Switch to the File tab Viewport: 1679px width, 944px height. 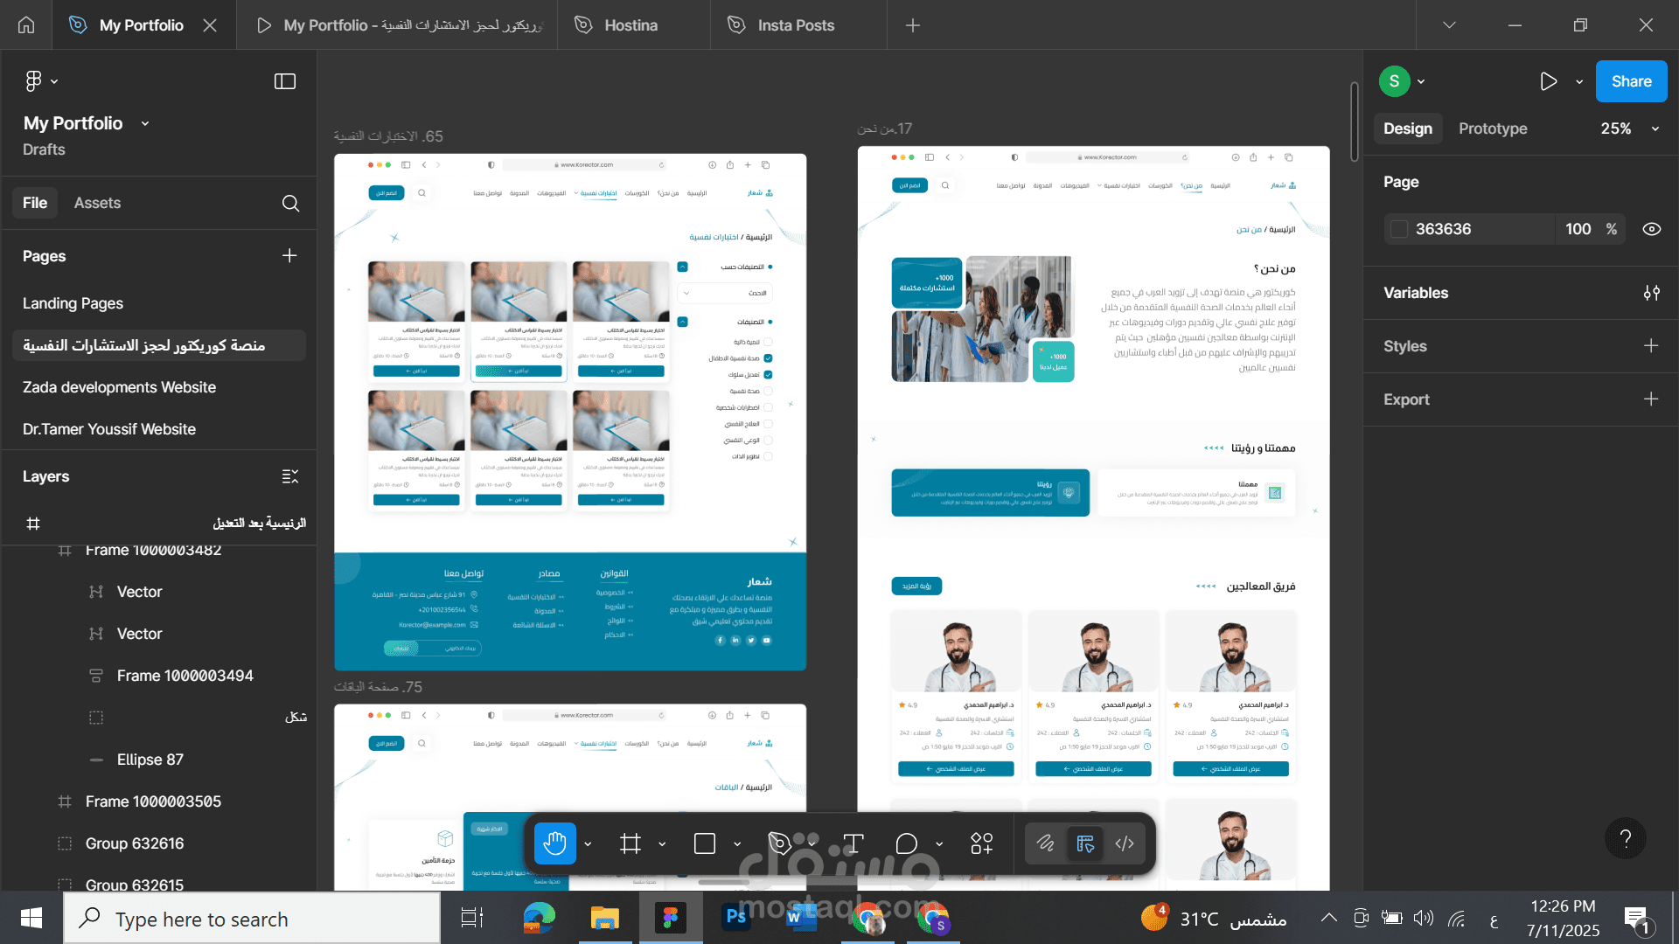click(35, 203)
